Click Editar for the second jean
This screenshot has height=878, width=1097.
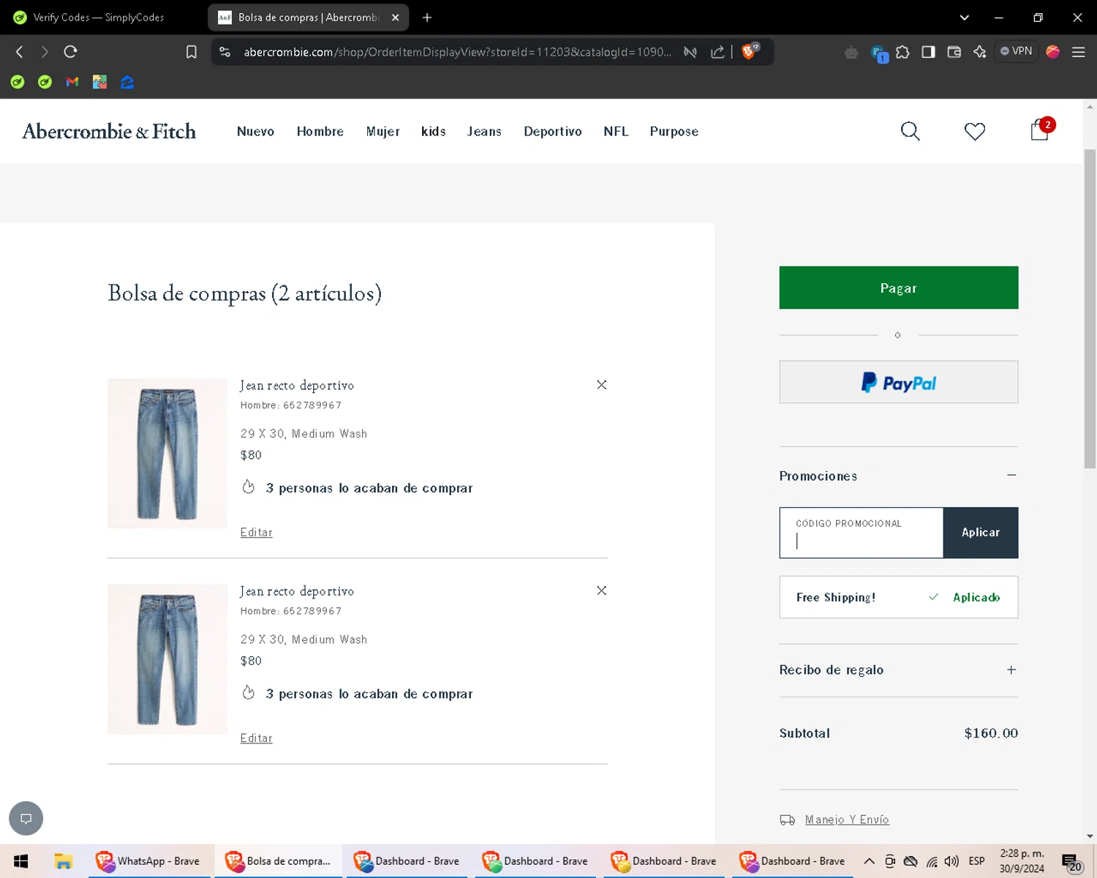coord(256,738)
